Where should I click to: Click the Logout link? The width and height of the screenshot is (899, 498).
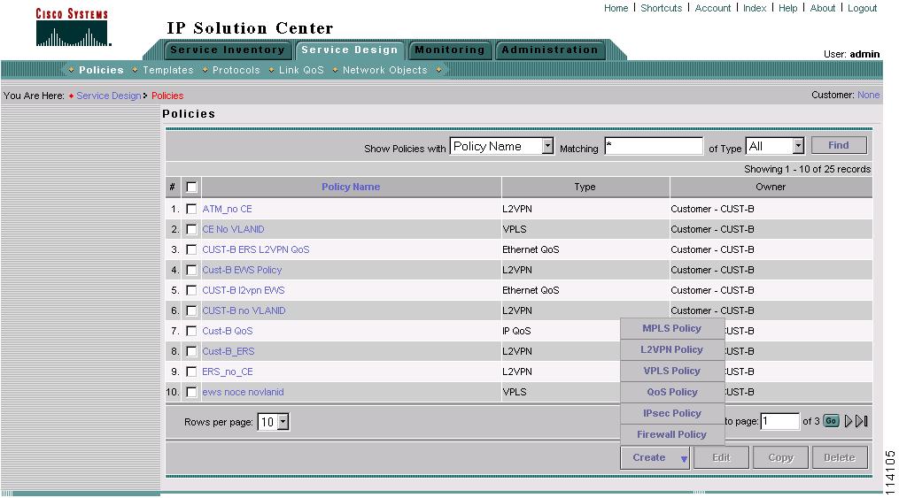point(863,8)
